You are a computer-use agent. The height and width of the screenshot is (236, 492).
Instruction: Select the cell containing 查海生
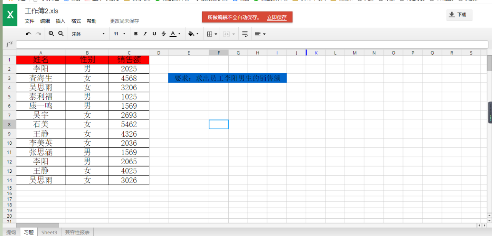pyautogui.click(x=41, y=78)
